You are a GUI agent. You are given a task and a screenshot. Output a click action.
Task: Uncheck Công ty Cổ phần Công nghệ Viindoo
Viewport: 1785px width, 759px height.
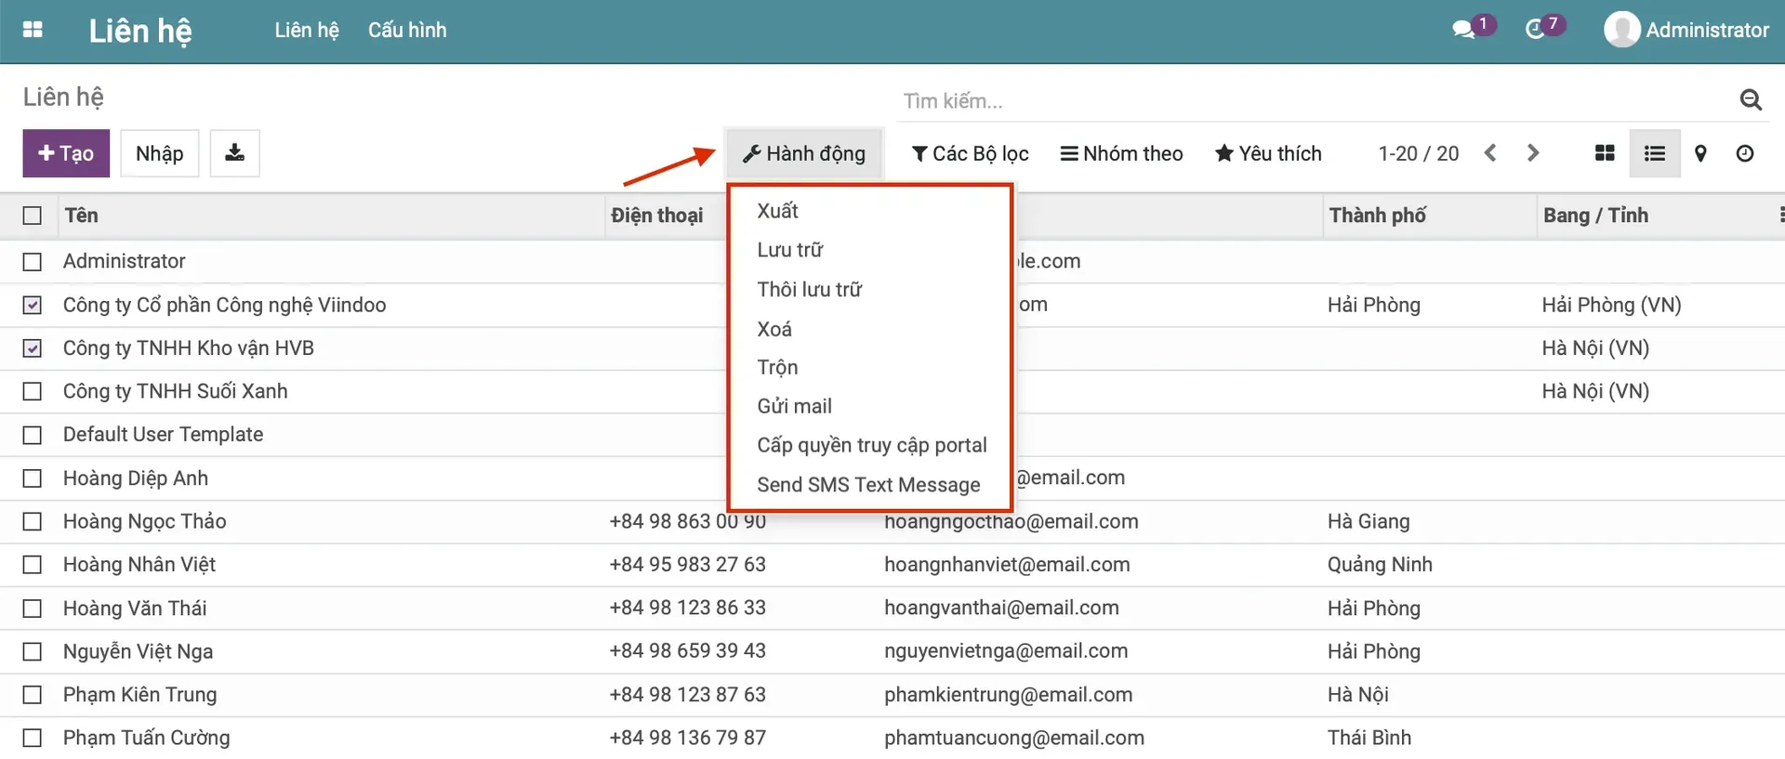pyautogui.click(x=33, y=305)
